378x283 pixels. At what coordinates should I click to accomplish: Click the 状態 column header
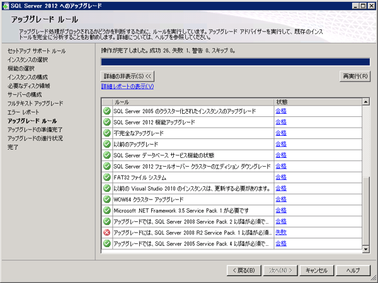[318, 102]
